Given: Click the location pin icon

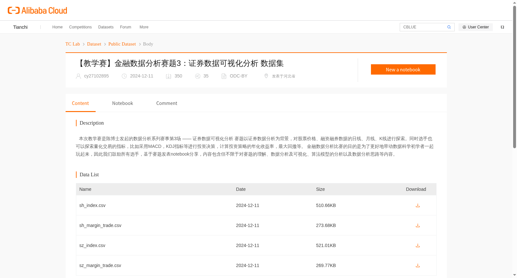Looking at the screenshot, I should coord(266,76).
